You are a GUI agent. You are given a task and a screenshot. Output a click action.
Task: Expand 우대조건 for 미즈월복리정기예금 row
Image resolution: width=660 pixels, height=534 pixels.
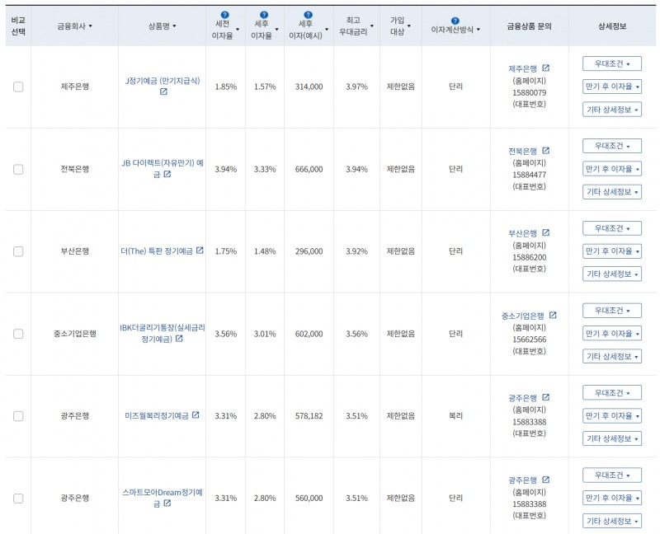(x=612, y=393)
